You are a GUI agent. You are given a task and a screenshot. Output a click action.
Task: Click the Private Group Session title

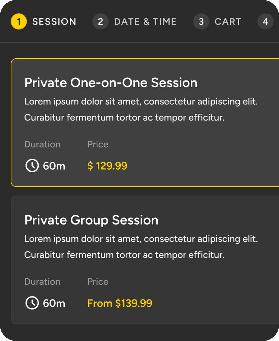click(91, 220)
